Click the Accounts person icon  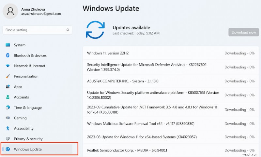coord(8,97)
